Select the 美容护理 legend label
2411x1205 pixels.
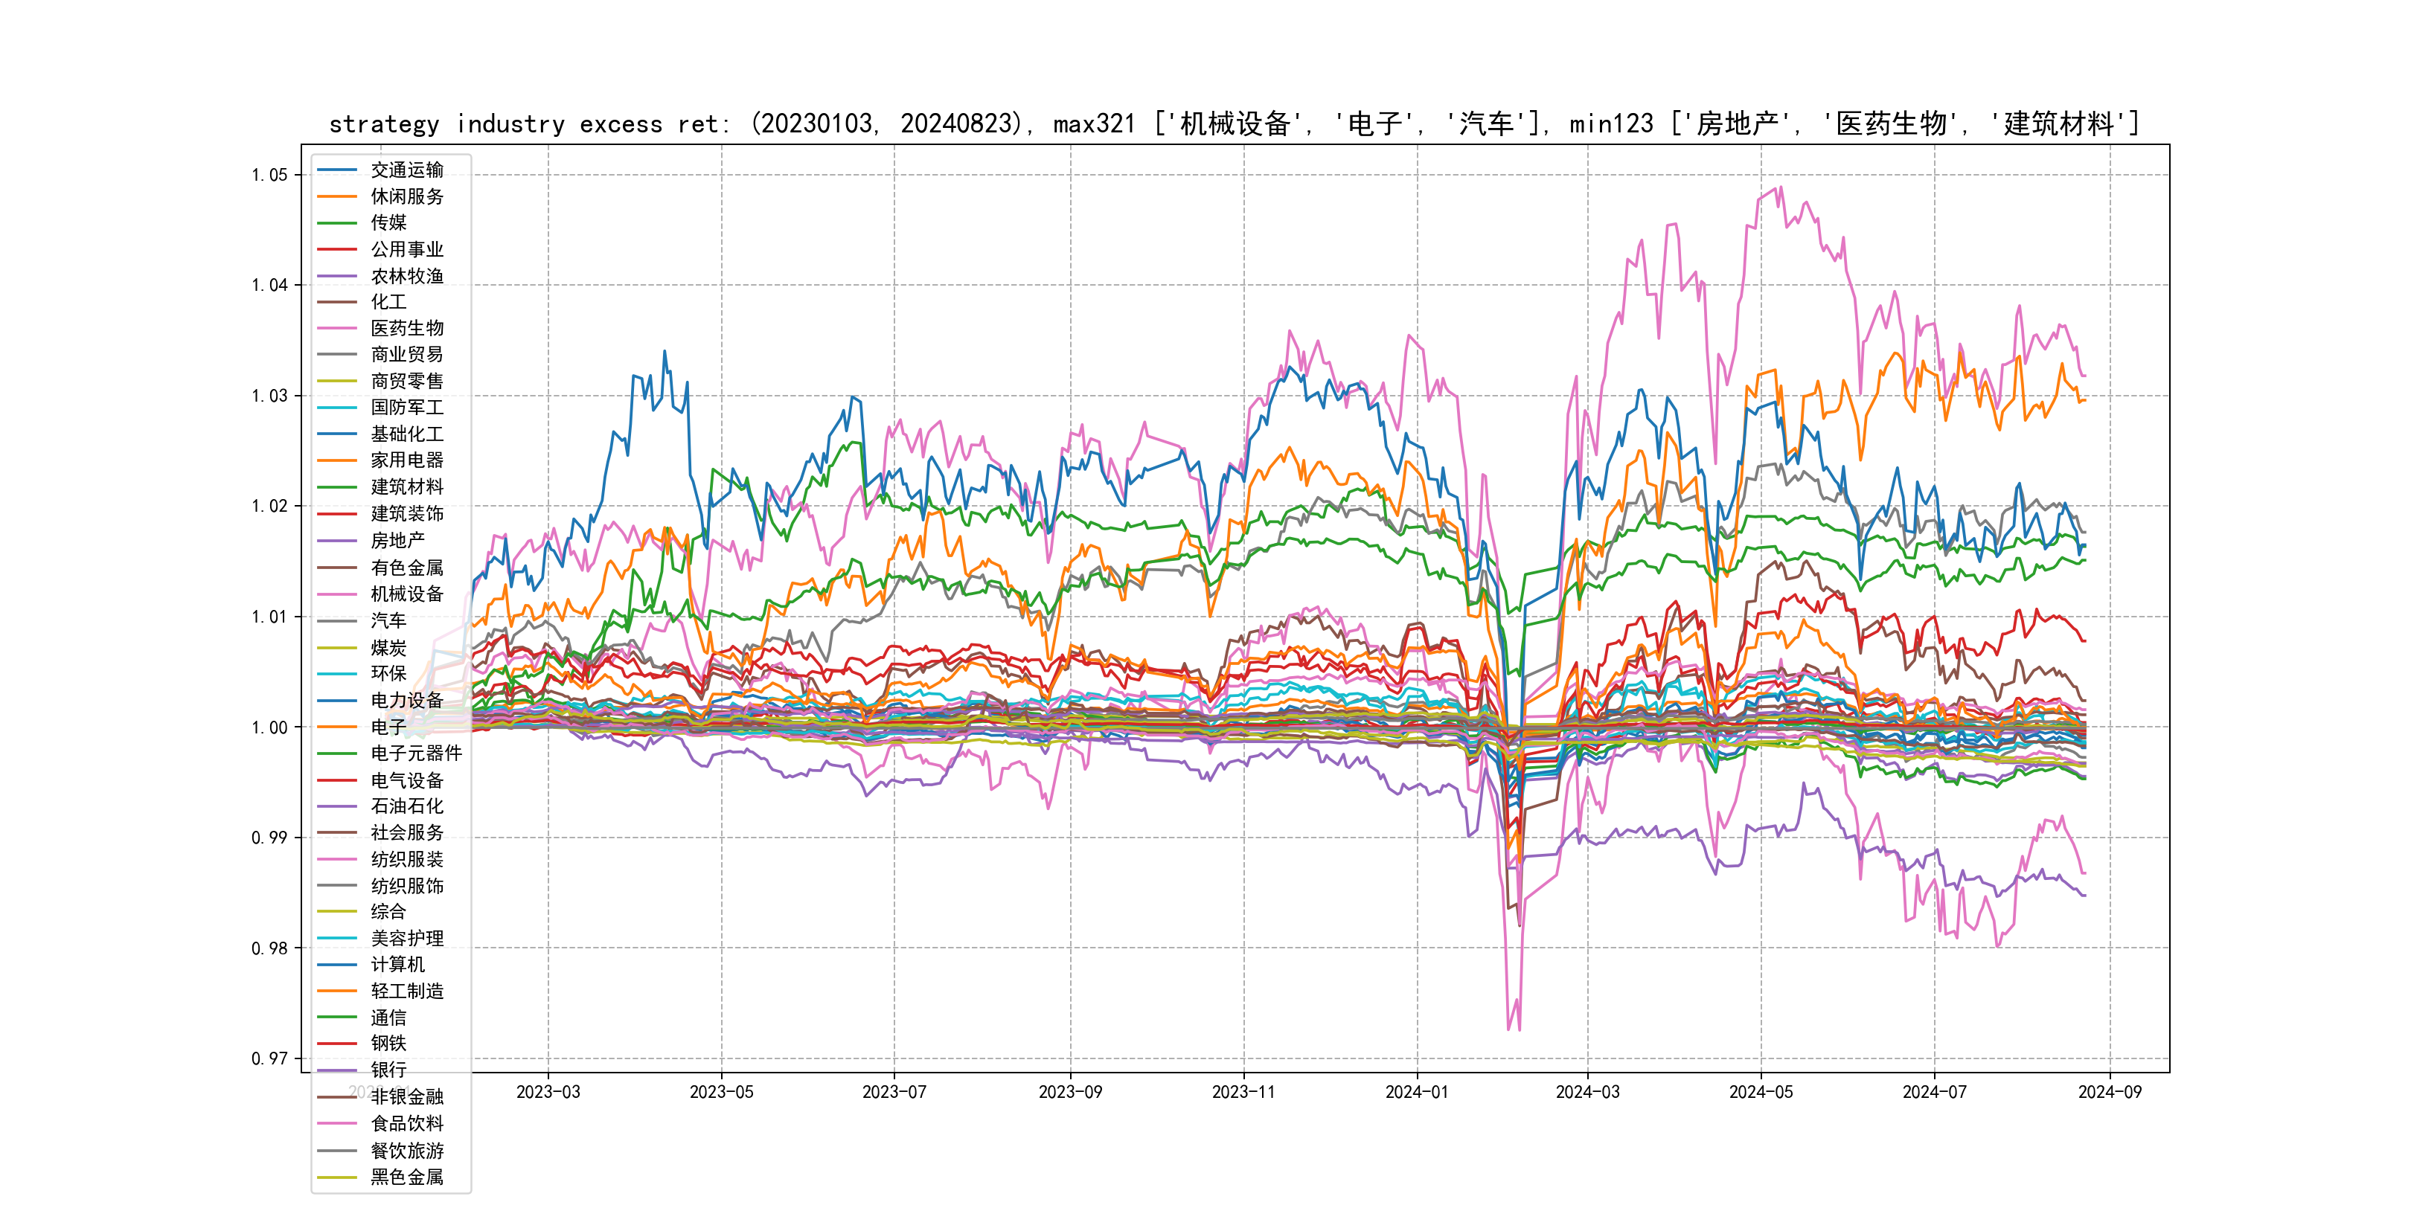point(406,939)
